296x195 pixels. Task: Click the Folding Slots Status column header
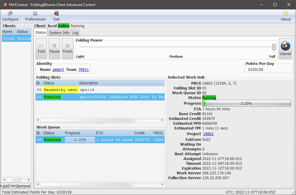60,83
